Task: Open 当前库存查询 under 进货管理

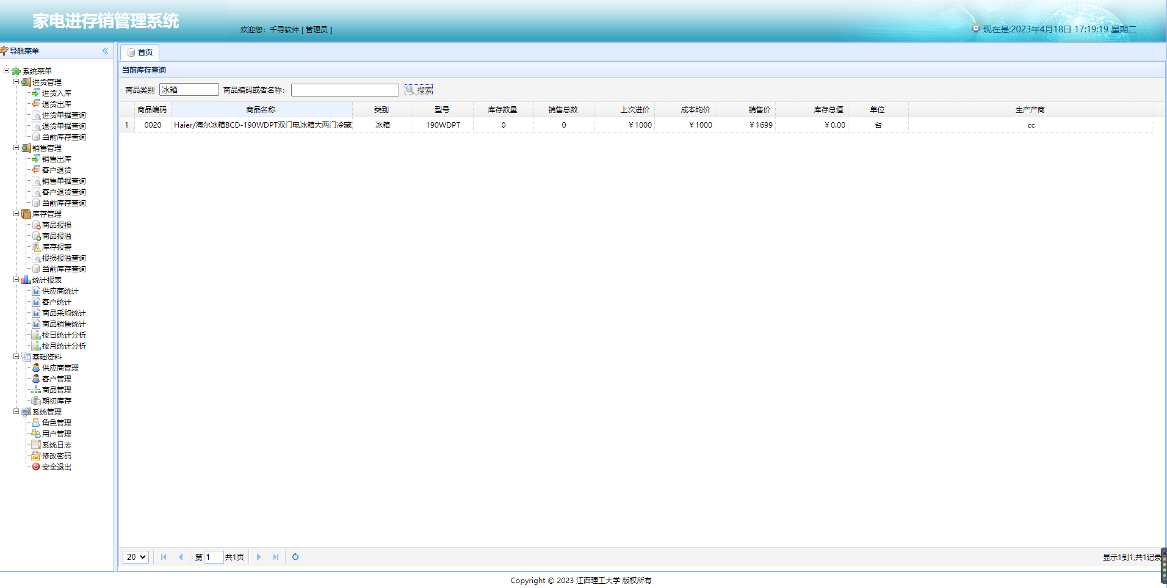Action: (x=64, y=137)
